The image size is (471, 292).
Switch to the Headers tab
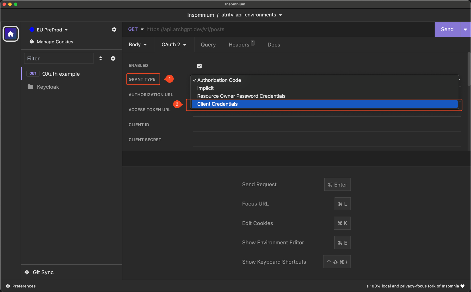[239, 45]
